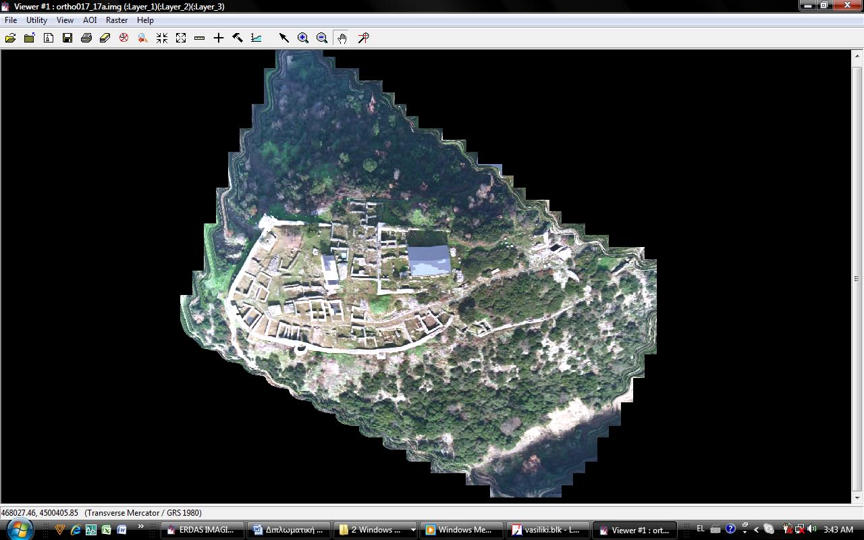The image size is (864, 540).
Task: Click the magnifier with arrow icon
Action: tap(142, 38)
